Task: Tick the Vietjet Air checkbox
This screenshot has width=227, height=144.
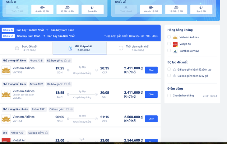Action: (x=169, y=44)
